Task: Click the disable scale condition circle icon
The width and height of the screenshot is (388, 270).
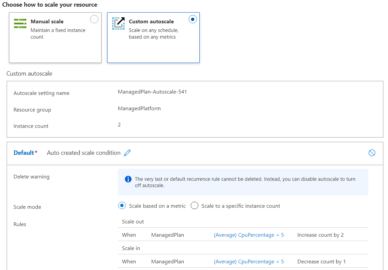Action: pos(372,153)
